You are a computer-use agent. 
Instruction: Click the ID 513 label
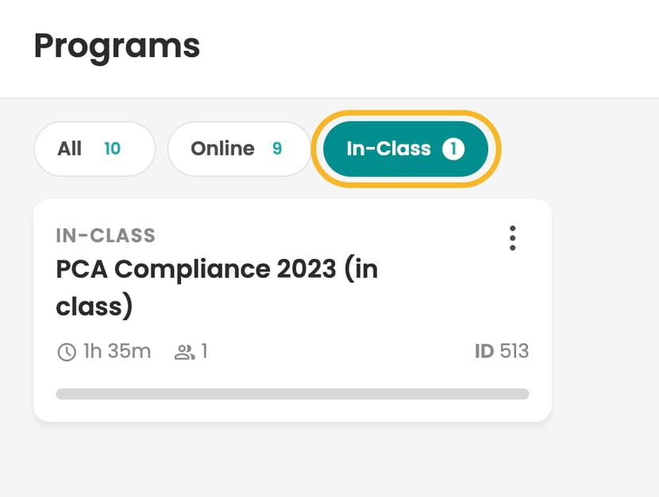coord(502,351)
